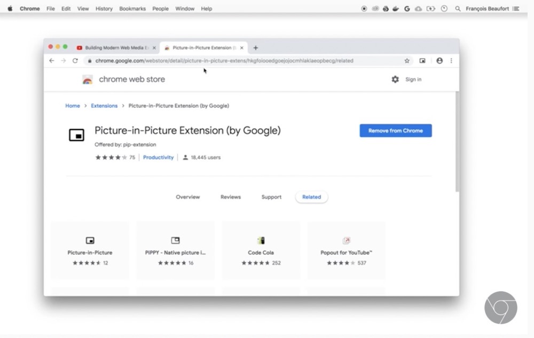This screenshot has height=338, width=534.
Task: Open the Productivity category link
Action: pyautogui.click(x=158, y=158)
